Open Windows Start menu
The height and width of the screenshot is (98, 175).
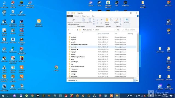pos(3,96)
